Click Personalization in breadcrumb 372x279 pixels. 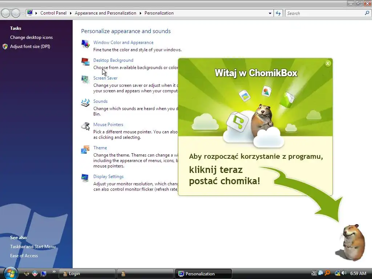[159, 13]
